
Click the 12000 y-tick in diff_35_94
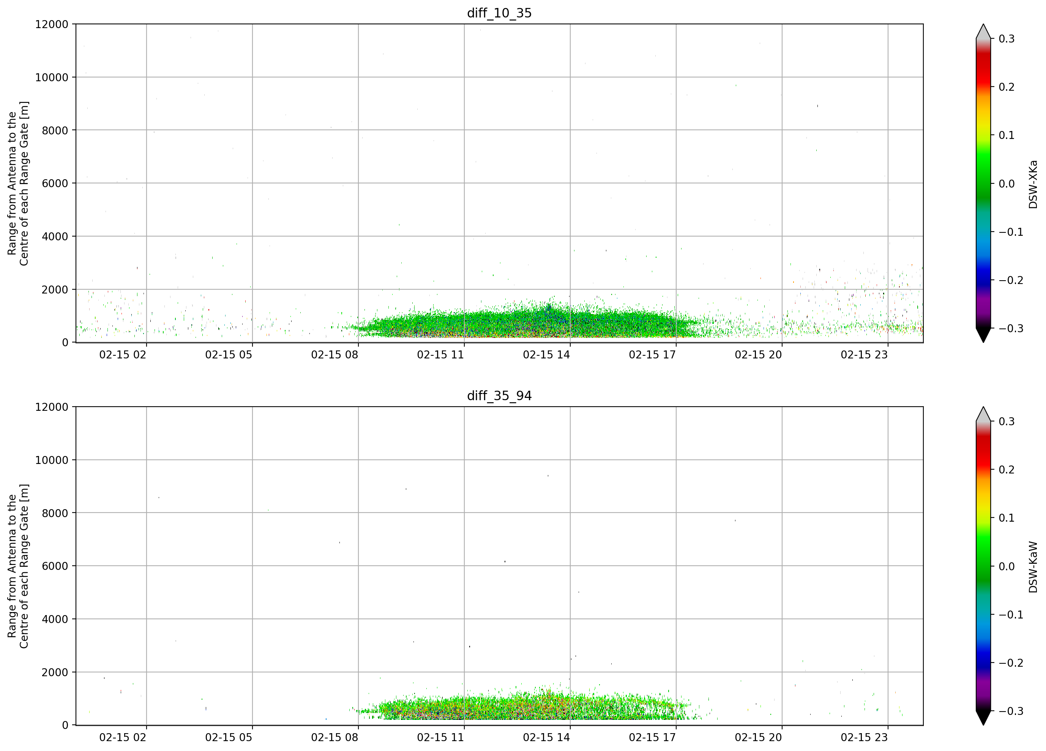coord(52,407)
